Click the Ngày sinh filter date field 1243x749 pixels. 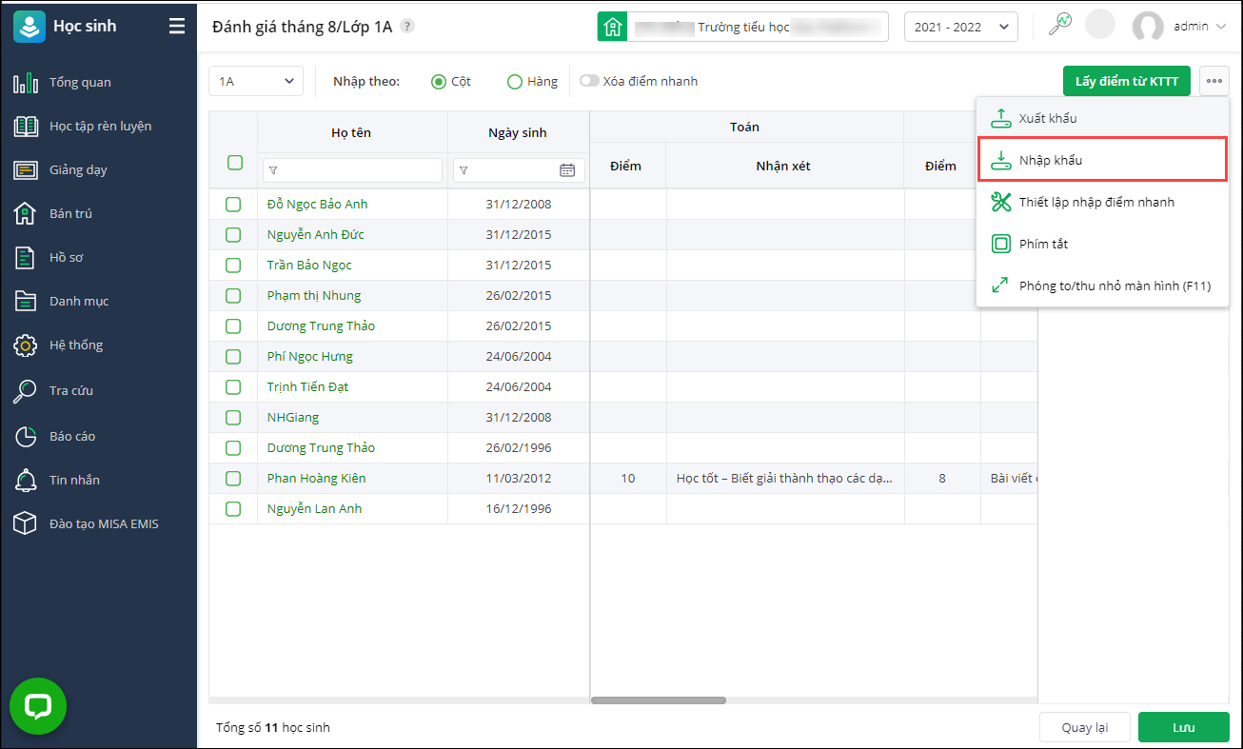pyautogui.click(x=519, y=170)
